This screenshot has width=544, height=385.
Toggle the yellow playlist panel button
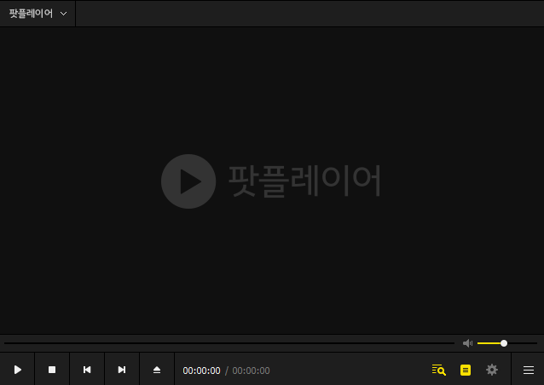tap(466, 371)
